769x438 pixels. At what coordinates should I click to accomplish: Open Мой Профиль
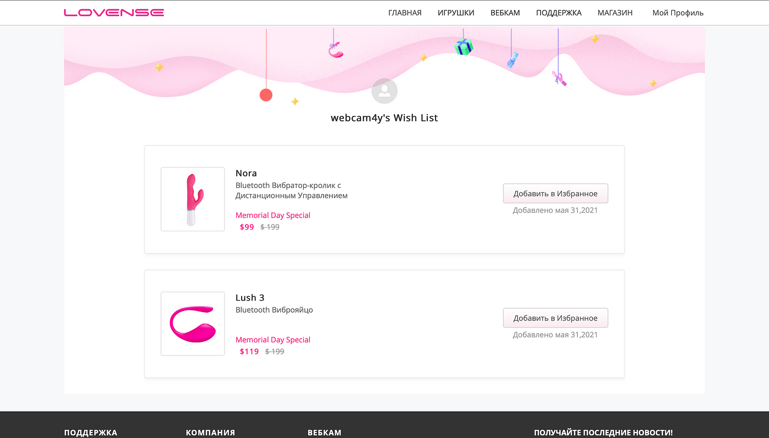coord(678,13)
